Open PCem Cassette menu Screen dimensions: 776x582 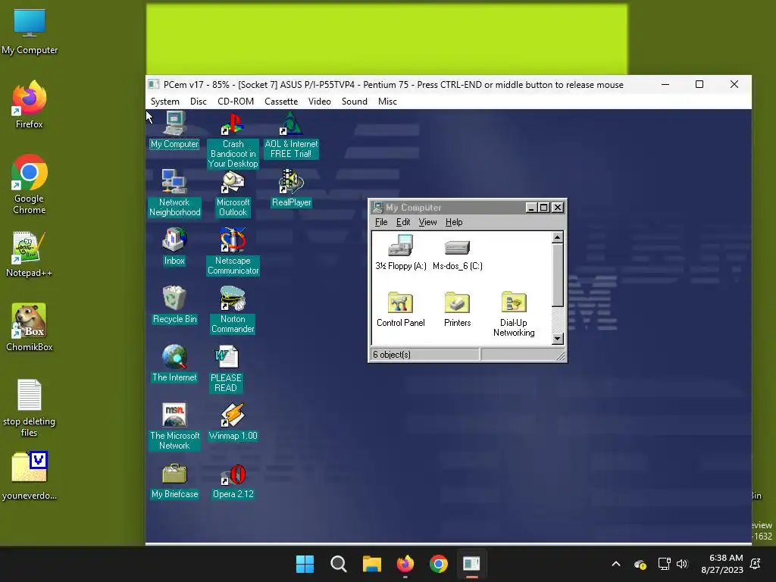coord(281,102)
